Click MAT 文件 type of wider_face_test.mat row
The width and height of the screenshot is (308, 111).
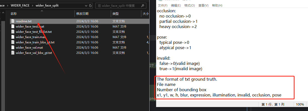(x=119, y=27)
